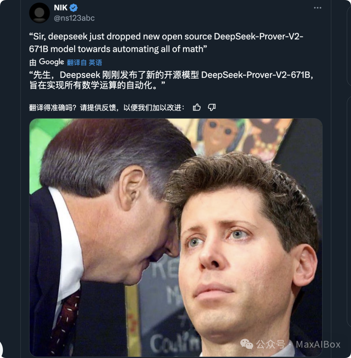351x358 pixels.
Task: Click the 由 character before Google
Action: (x=33, y=62)
